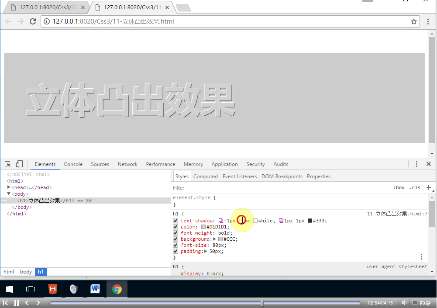Viewport: 437px width, 308px height.
Task: Select h1 in the breadcrumb bar
Action: click(41, 271)
